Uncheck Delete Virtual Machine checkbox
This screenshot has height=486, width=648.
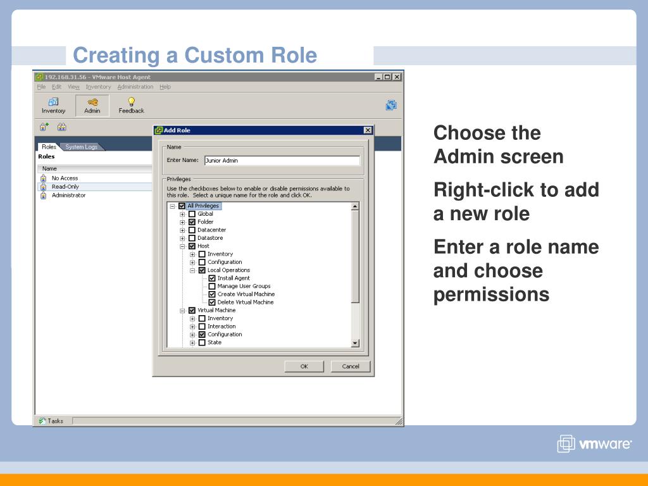point(212,302)
